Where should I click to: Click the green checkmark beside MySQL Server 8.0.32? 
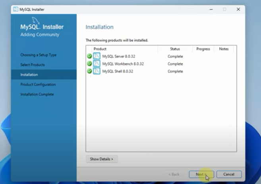(x=89, y=56)
